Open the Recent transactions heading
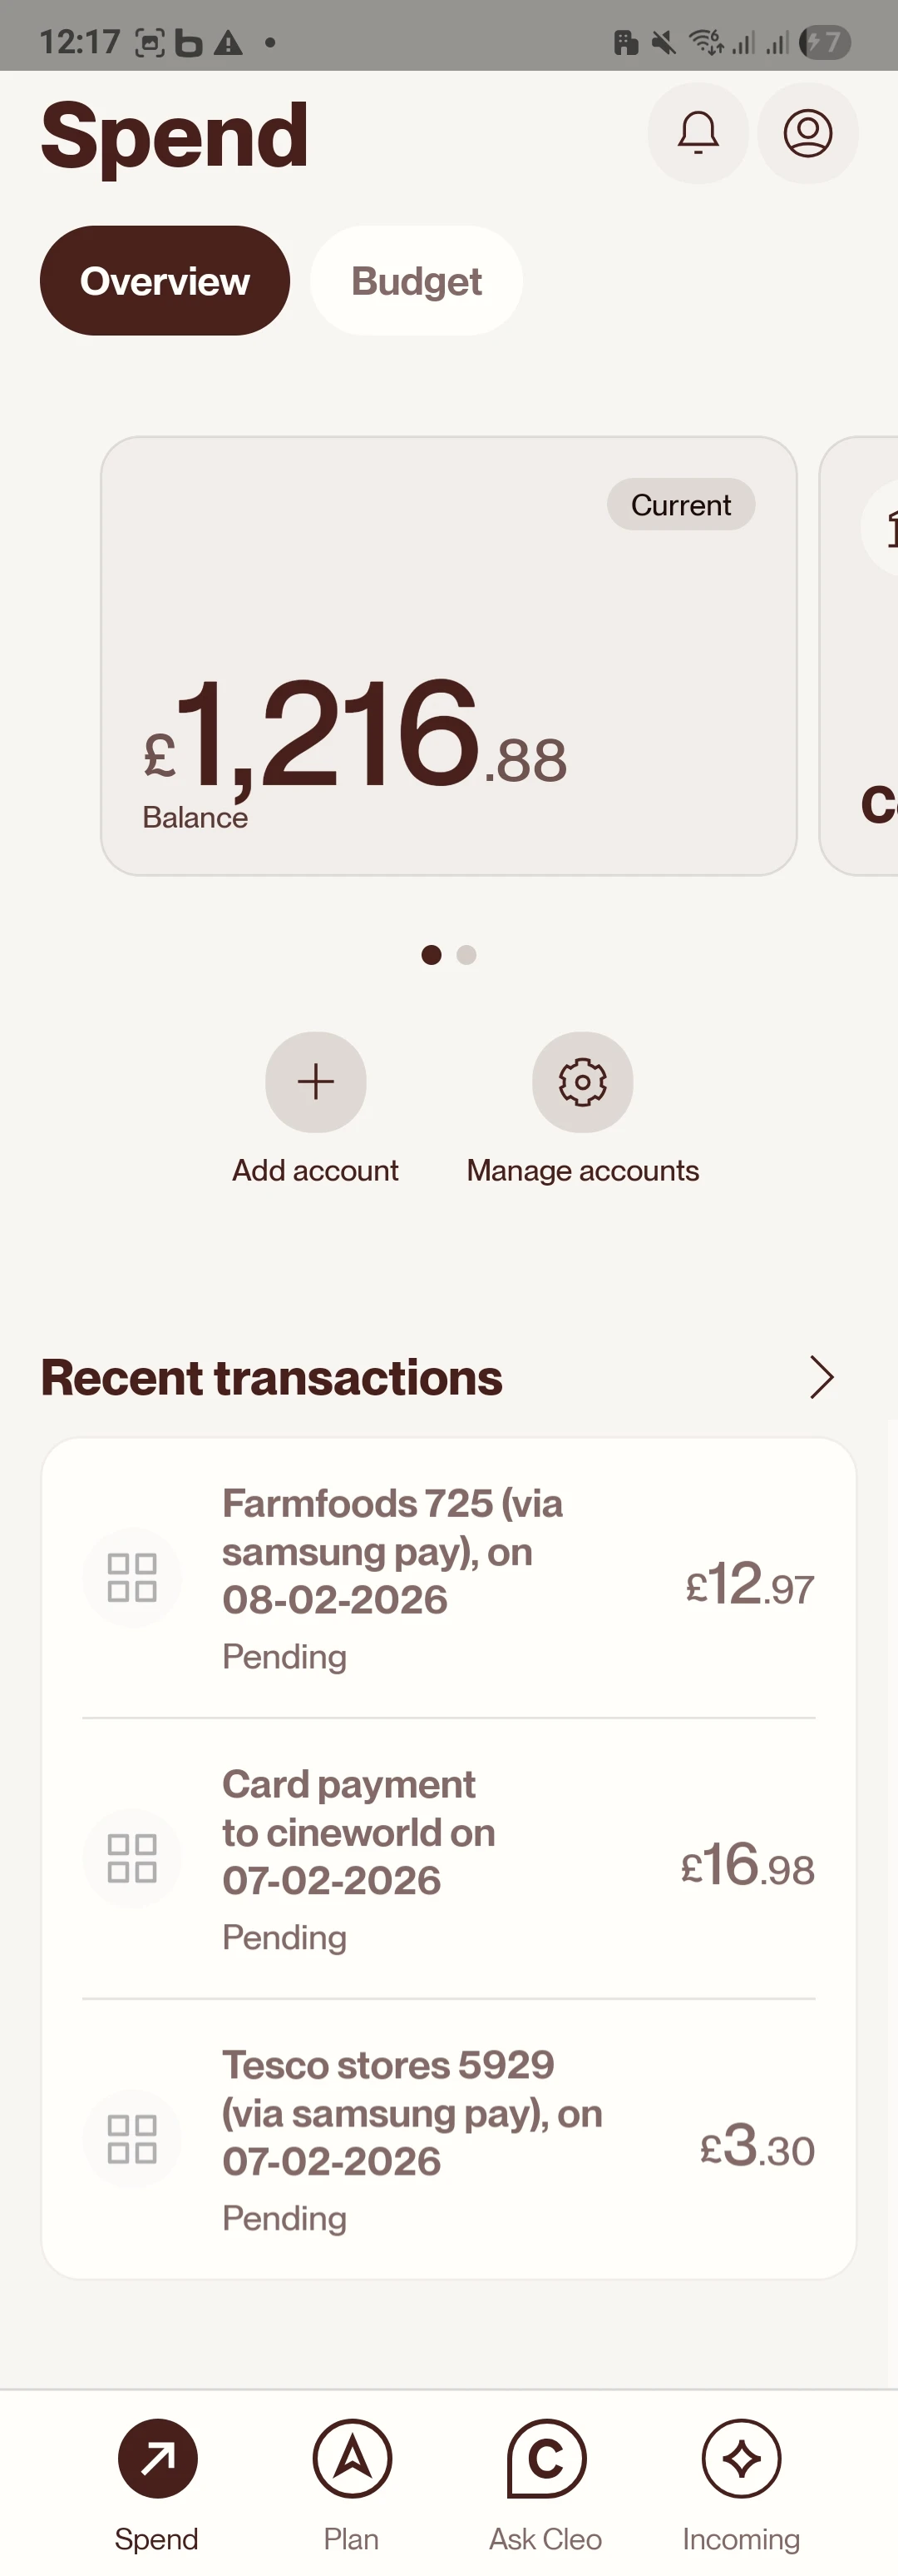 coord(272,1377)
